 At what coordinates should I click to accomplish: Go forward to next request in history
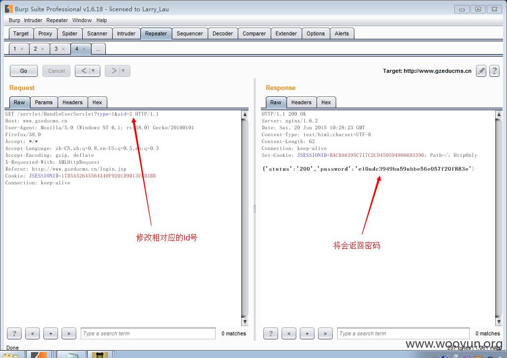click(114, 71)
